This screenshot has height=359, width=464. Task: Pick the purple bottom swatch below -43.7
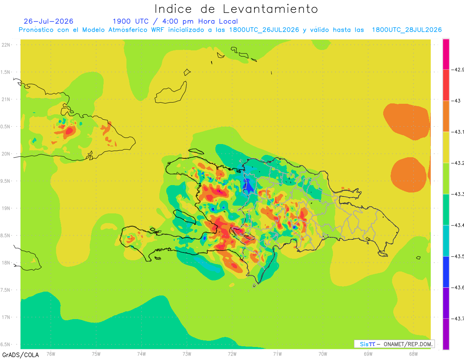click(446, 334)
